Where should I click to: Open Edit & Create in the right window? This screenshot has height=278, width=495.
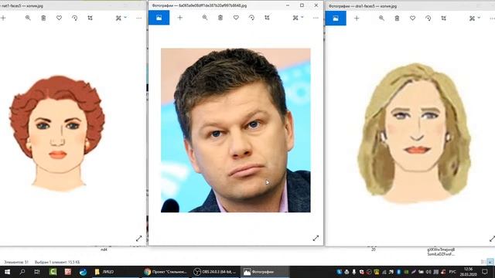pos(472,19)
